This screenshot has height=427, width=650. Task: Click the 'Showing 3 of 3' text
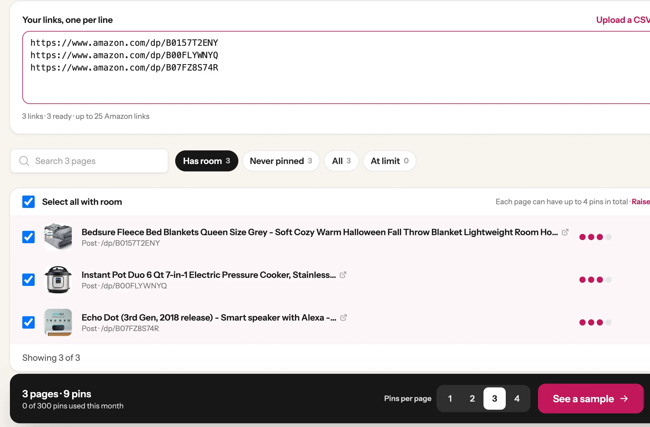tap(51, 358)
